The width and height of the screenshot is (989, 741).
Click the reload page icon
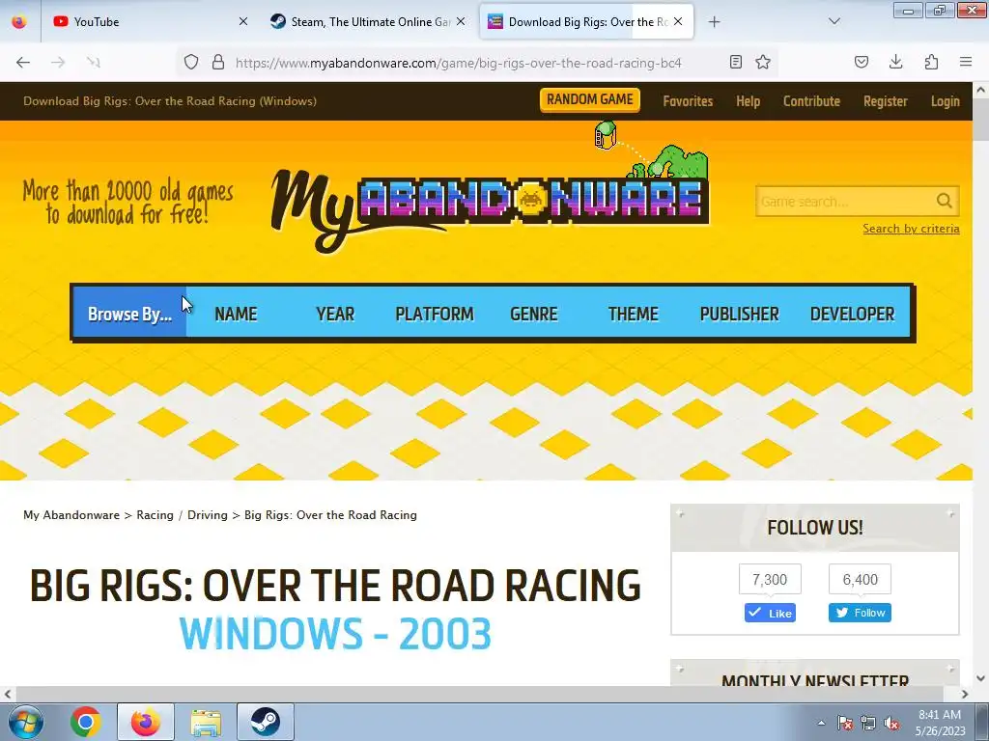[94, 62]
